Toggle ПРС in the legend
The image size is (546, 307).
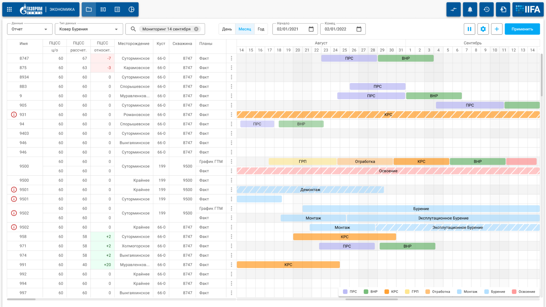350,292
